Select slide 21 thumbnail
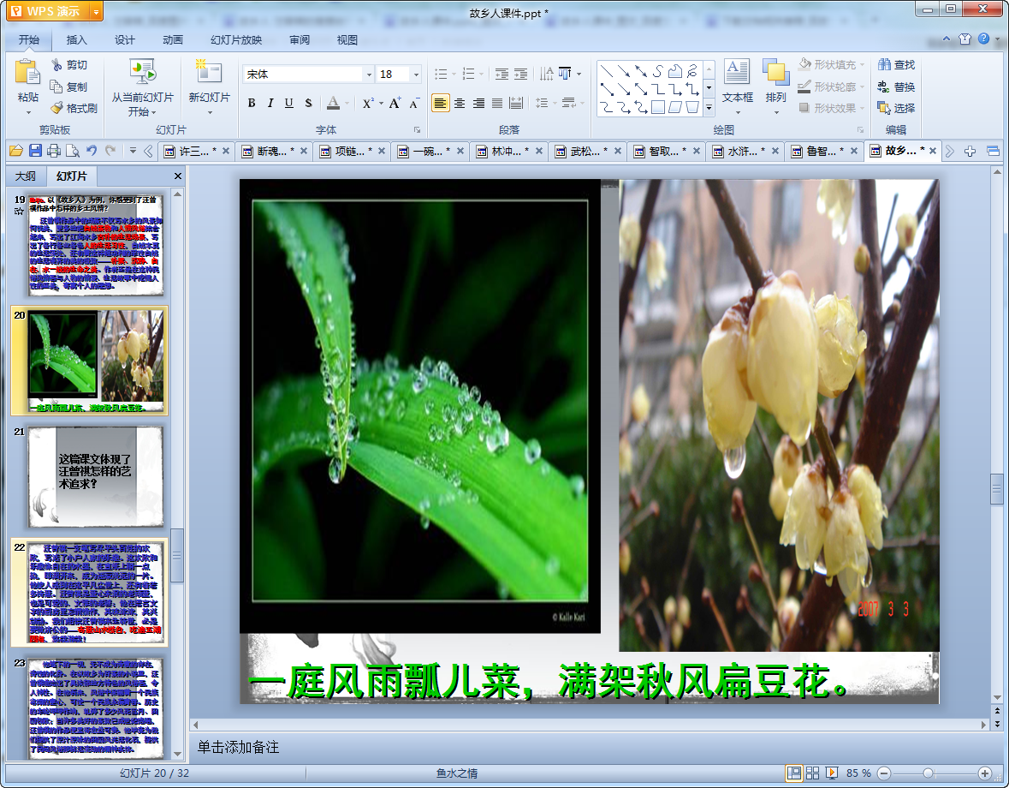 pos(95,476)
